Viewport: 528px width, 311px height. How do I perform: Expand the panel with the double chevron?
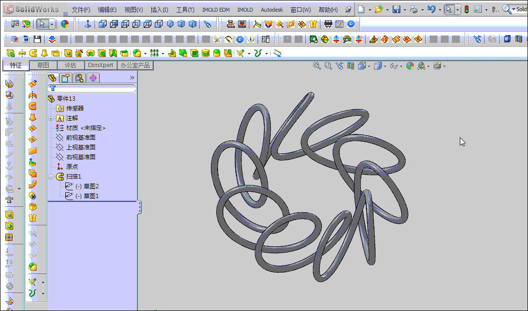pyautogui.click(x=132, y=78)
